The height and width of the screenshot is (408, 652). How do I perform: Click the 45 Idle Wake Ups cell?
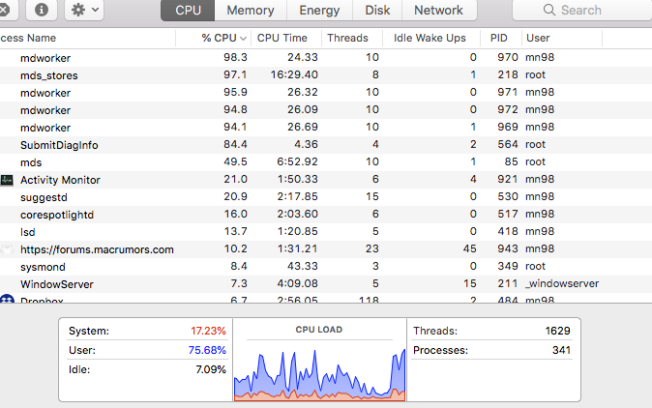click(470, 248)
